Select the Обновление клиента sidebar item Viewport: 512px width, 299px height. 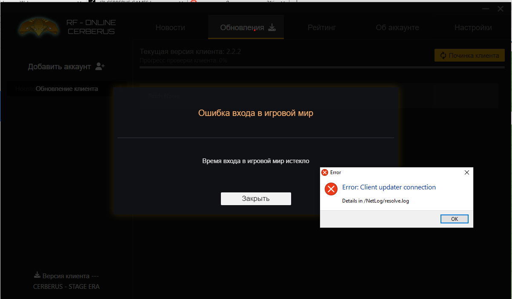67,89
